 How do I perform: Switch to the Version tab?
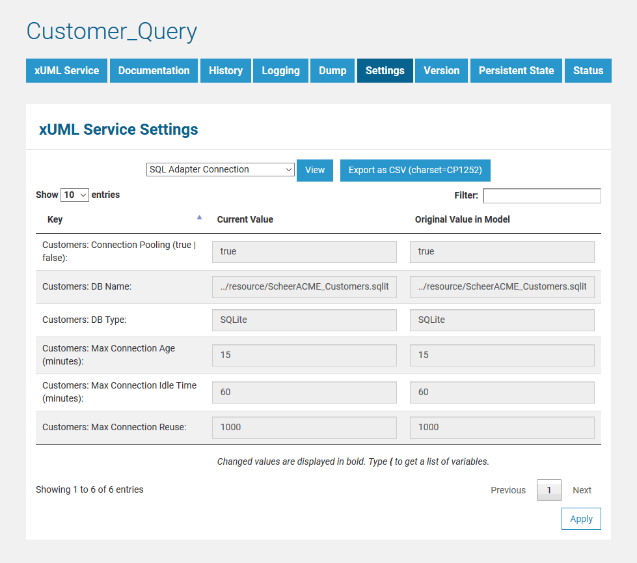click(x=441, y=70)
